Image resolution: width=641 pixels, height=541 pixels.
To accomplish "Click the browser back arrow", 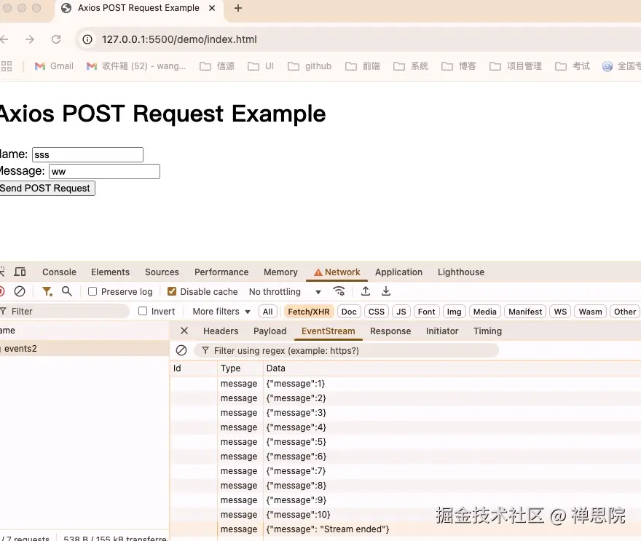I will (4, 39).
